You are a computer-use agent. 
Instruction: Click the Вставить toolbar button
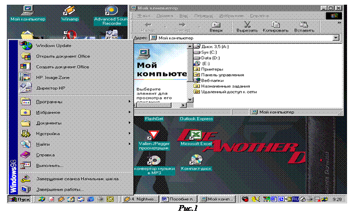[304, 27]
